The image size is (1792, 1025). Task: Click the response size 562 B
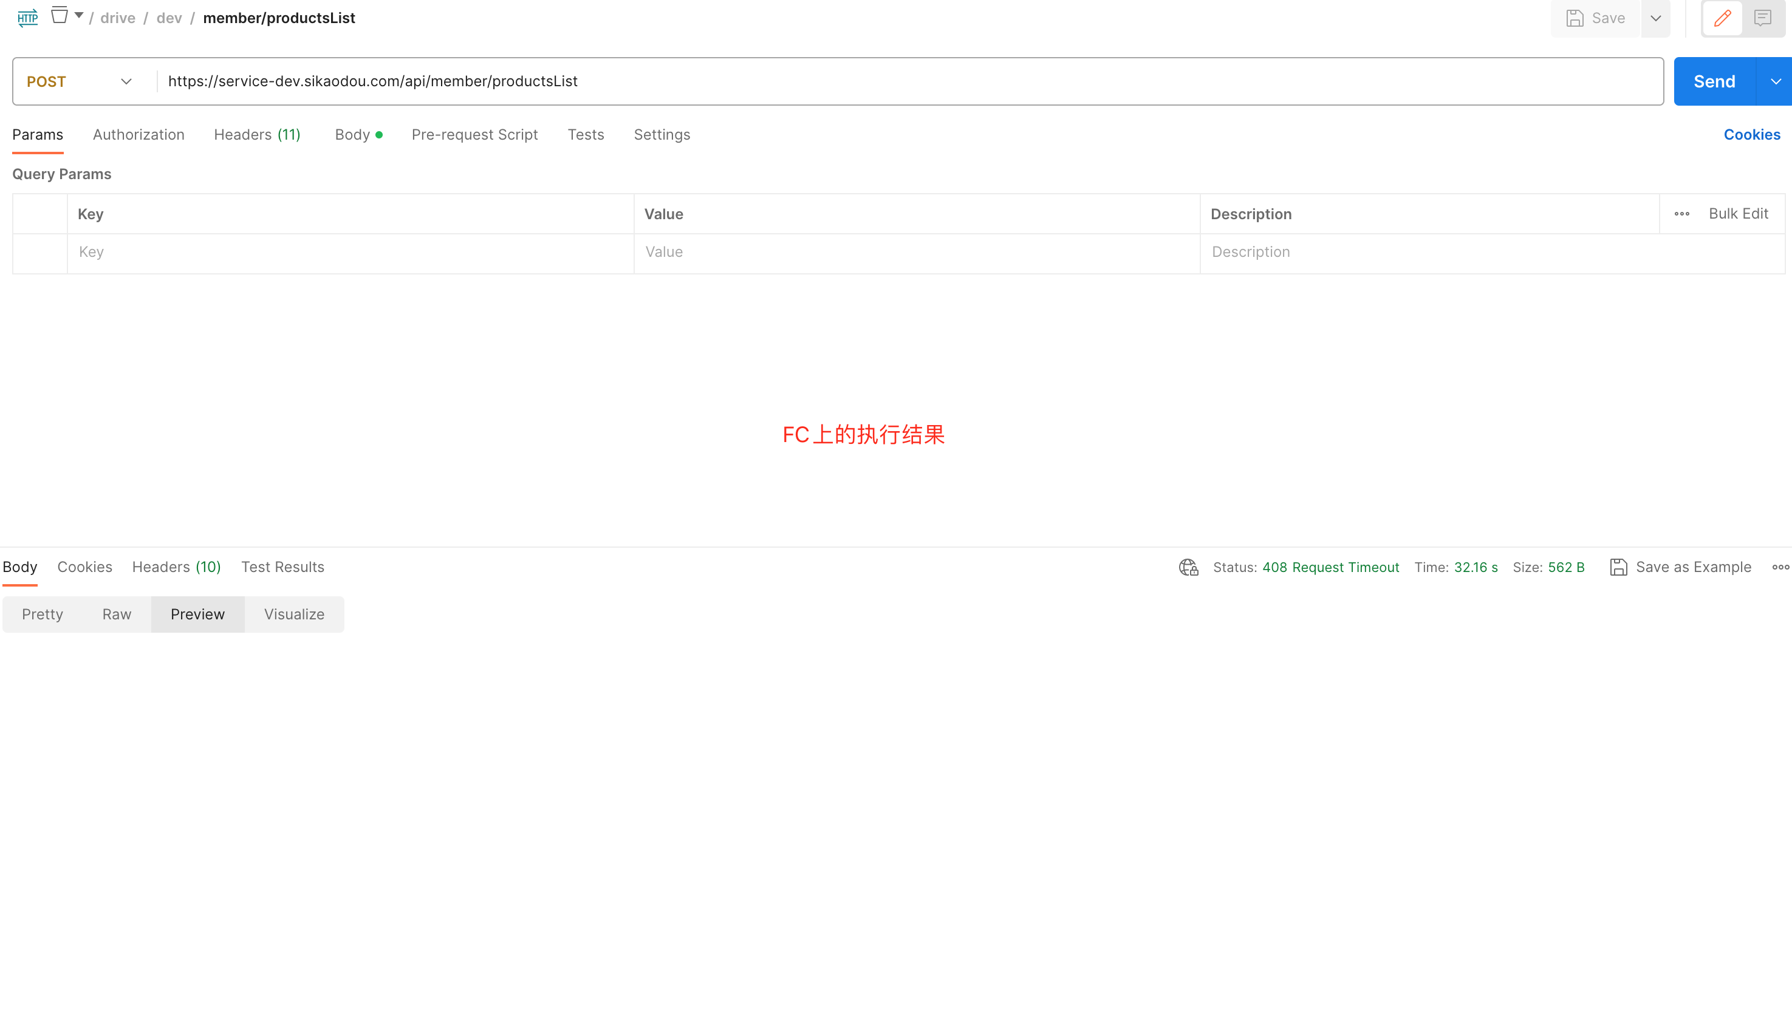[x=1566, y=567]
